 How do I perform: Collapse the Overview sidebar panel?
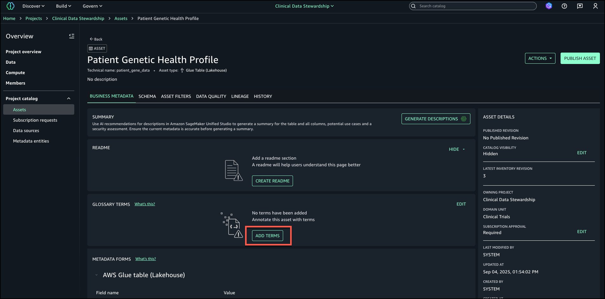(72, 36)
